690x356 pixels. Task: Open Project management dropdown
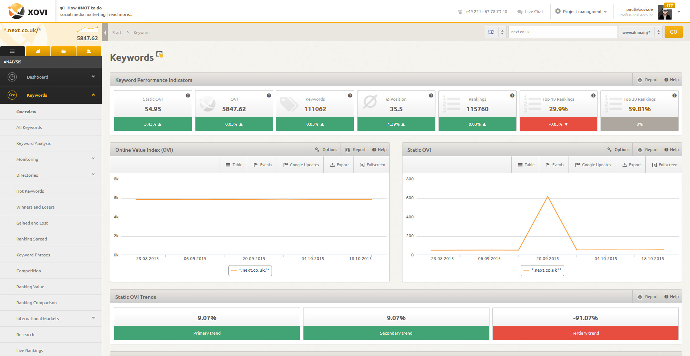tap(581, 12)
